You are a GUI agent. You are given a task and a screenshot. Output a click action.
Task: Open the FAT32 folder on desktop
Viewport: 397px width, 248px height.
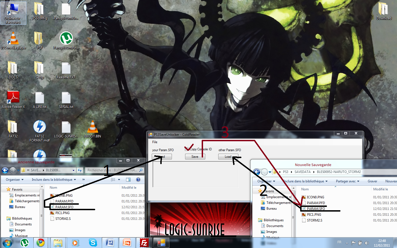(x=13, y=129)
